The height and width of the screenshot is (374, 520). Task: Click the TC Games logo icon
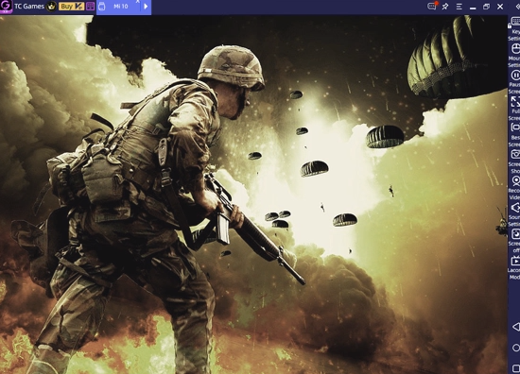[6, 7]
